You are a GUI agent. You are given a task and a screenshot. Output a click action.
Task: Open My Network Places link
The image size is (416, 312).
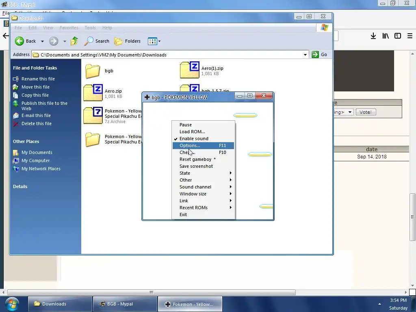[41, 169]
